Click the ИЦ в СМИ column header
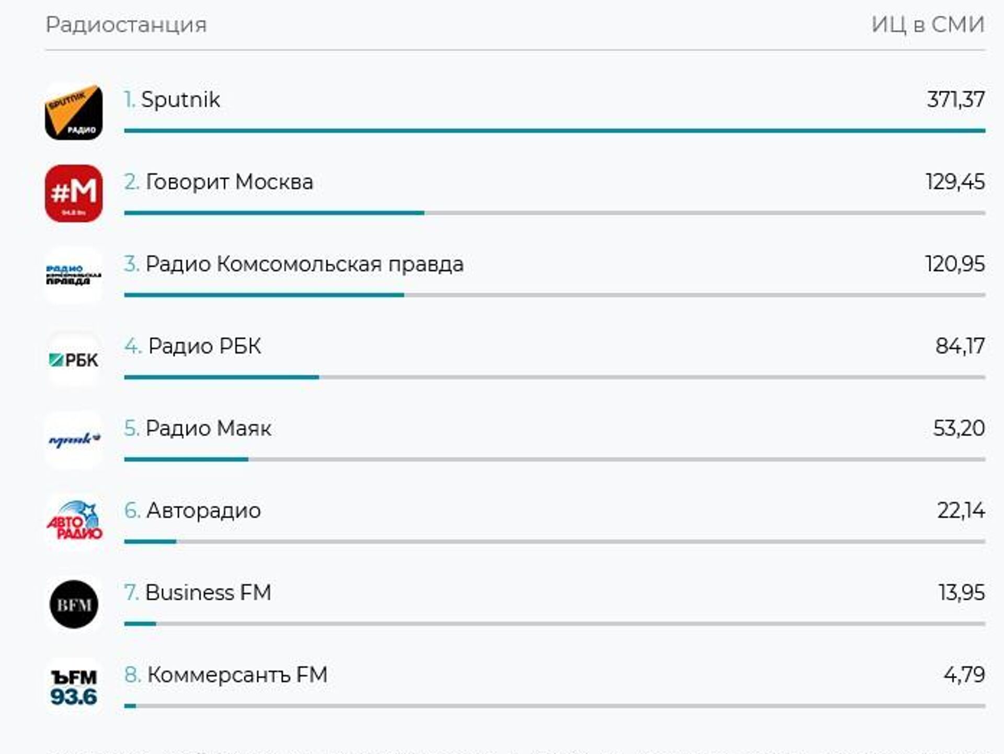 [x=928, y=25]
